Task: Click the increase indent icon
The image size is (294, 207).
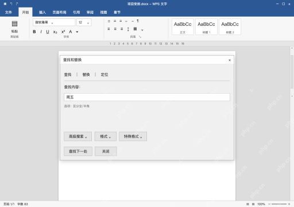Action: coord(132,21)
